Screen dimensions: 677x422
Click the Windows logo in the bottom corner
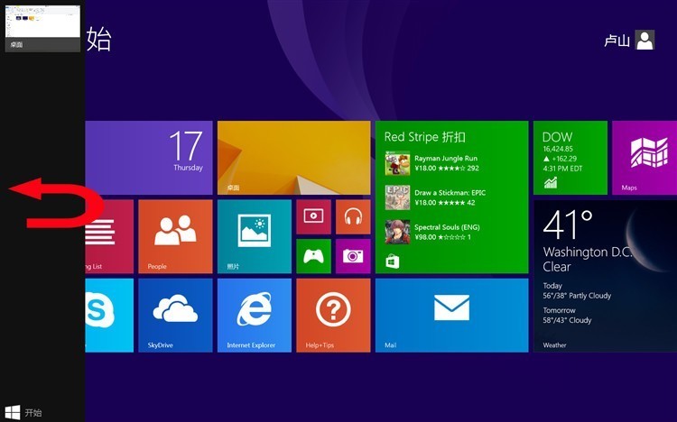12,412
